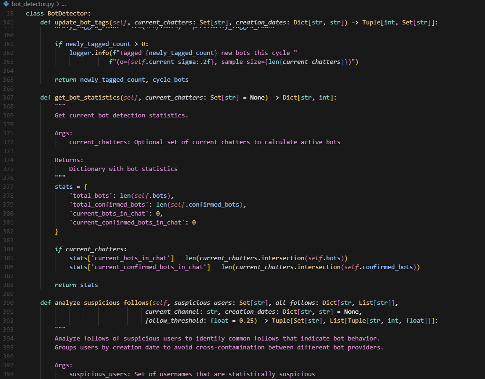Click default value '0.25'
Screen dimensions: 485x379
[x=246, y=321]
